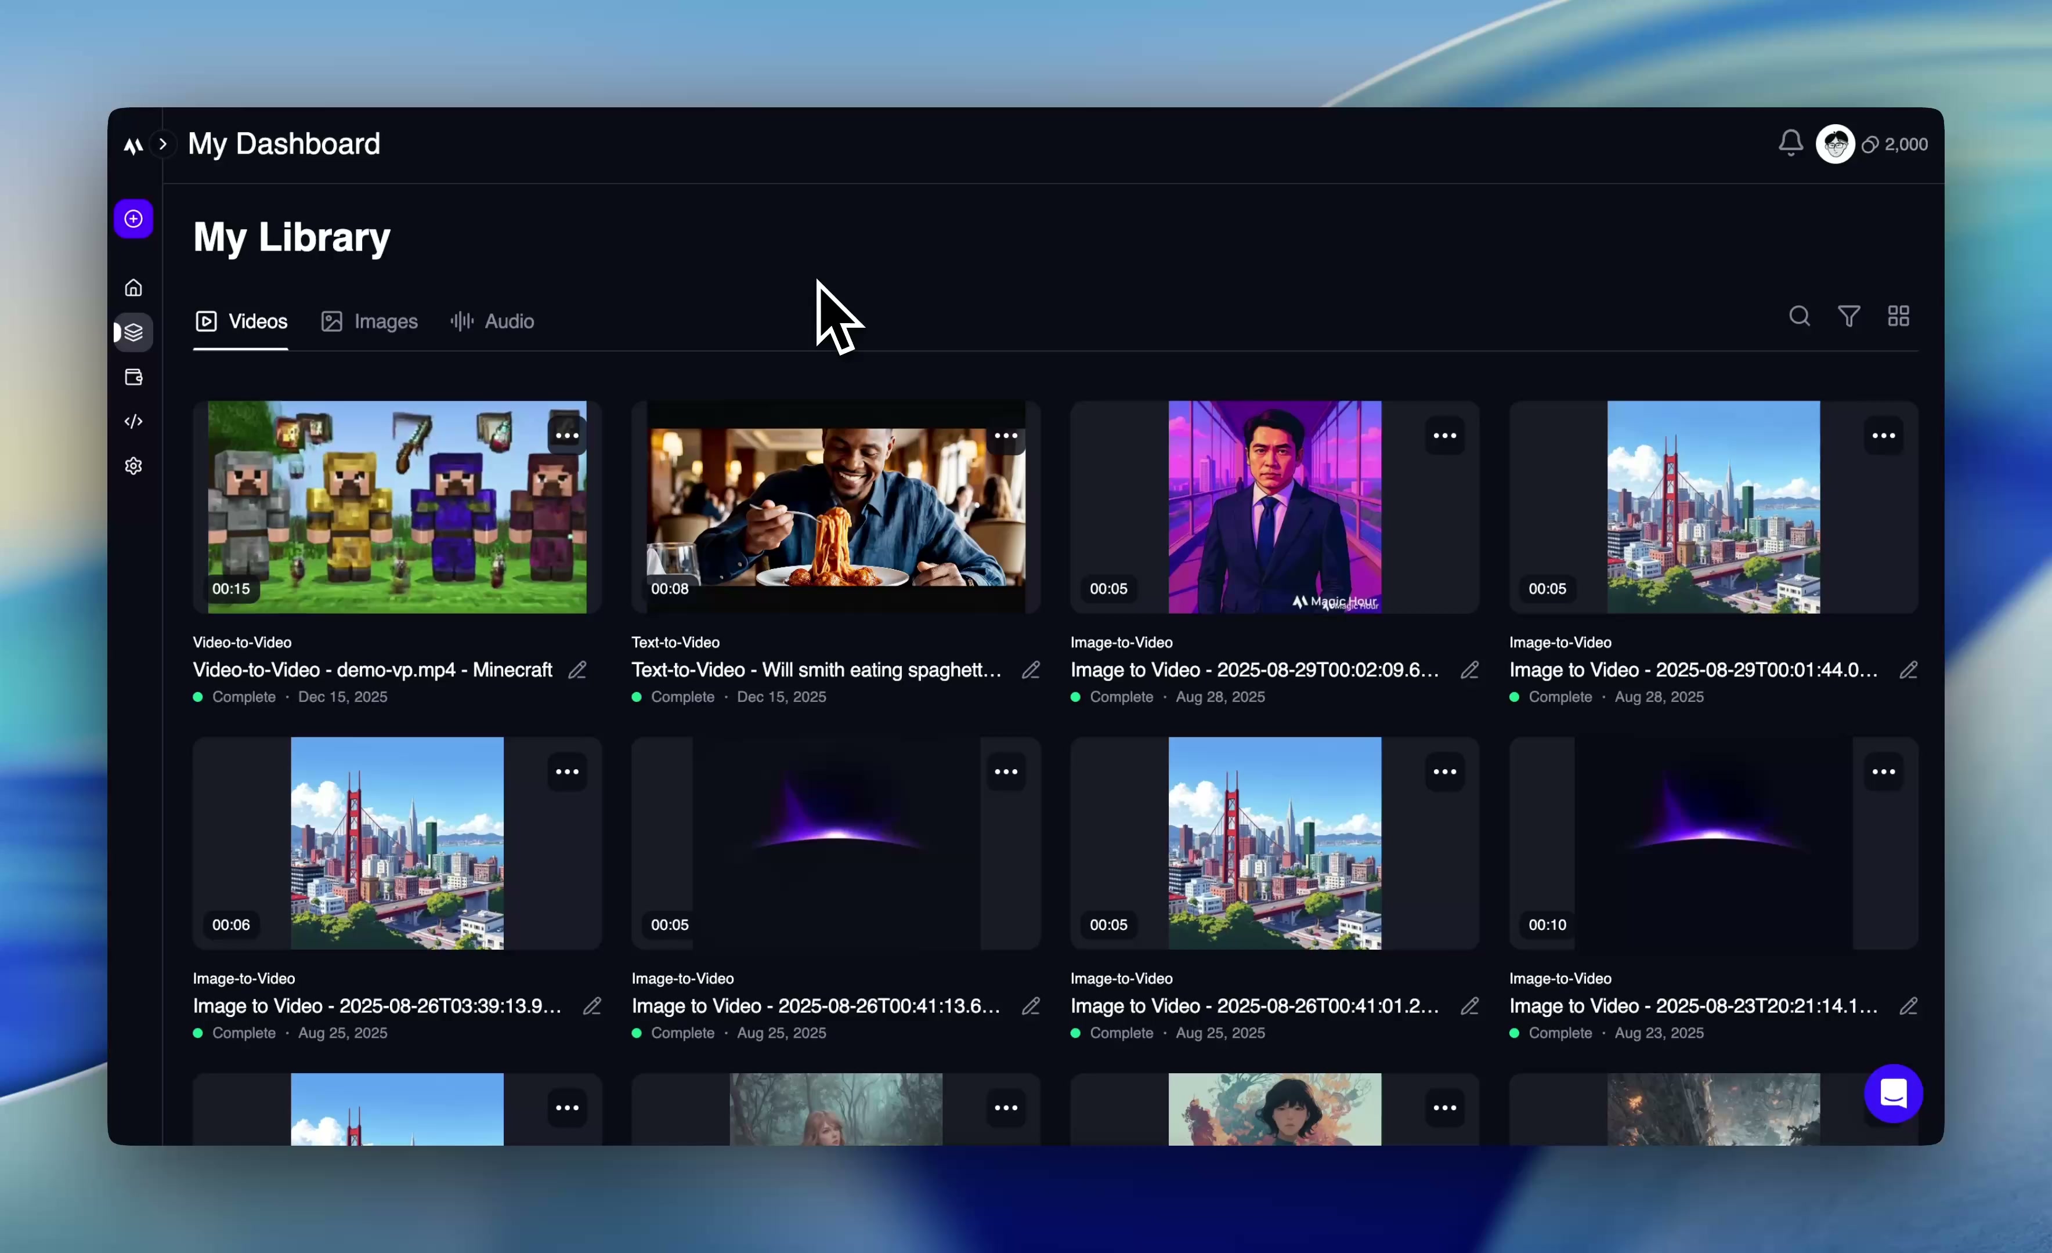This screenshot has width=2052, height=1253.
Task: Open the wallet icon in sidebar
Action: point(133,377)
